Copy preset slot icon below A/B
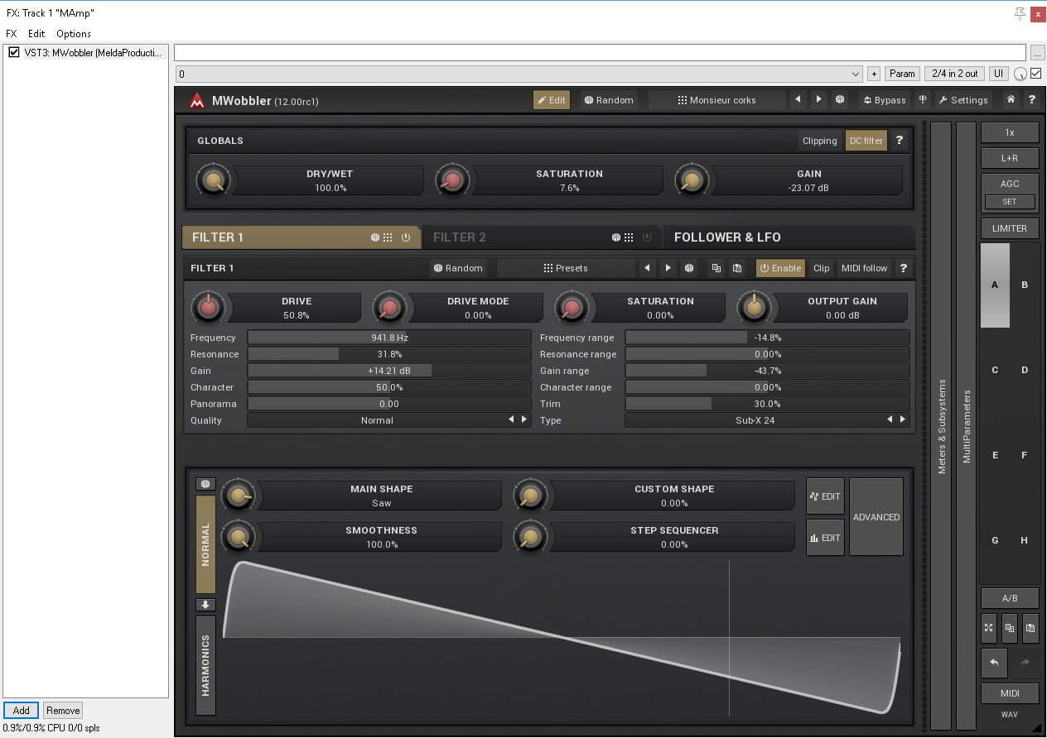1047x738 pixels. tap(1009, 628)
